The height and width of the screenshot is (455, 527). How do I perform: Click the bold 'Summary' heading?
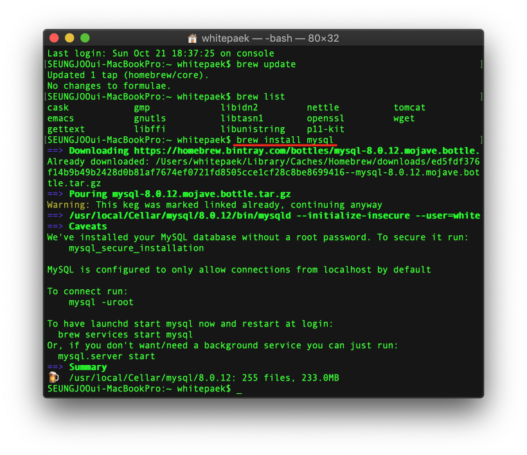point(88,367)
